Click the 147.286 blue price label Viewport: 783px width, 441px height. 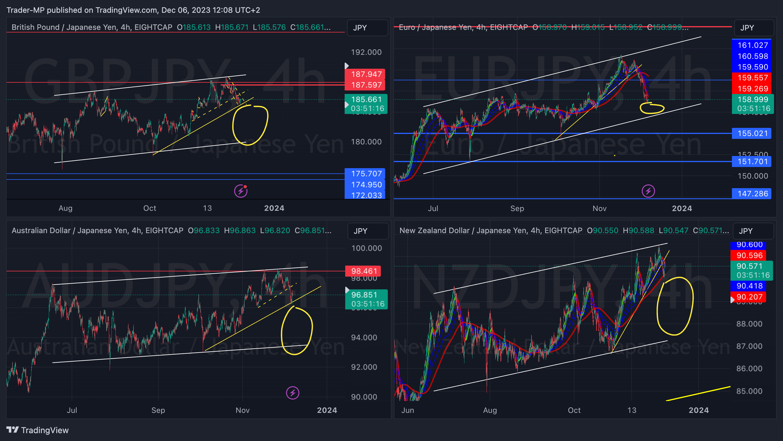[x=751, y=194]
